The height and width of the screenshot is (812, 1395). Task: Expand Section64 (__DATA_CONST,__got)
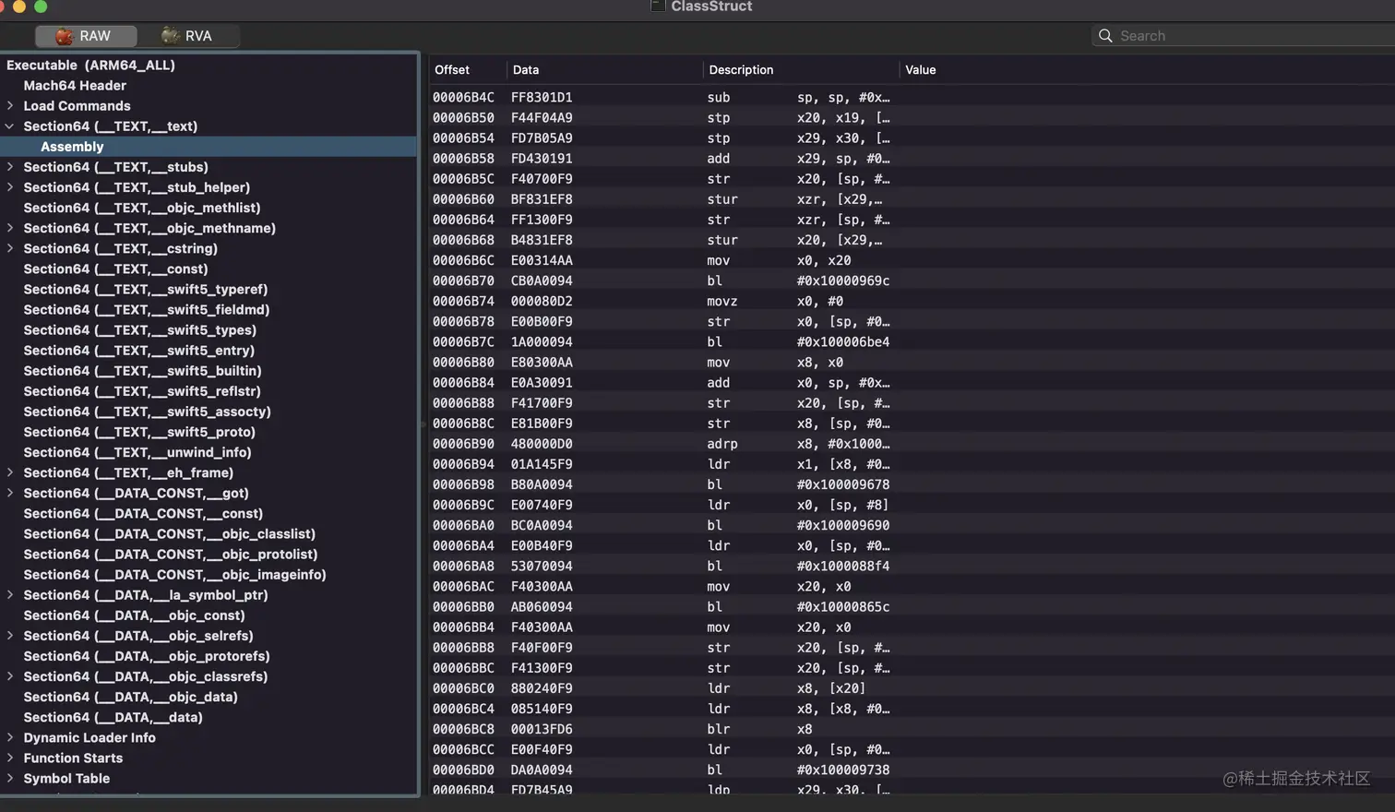click(10, 493)
